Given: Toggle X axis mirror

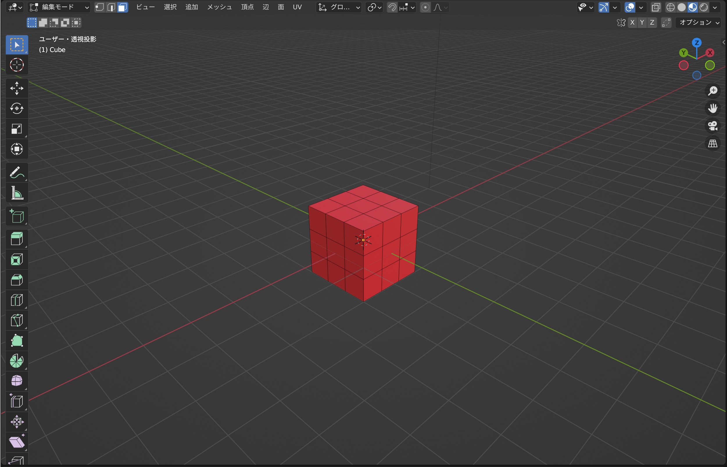Looking at the screenshot, I should [x=632, y=22].
